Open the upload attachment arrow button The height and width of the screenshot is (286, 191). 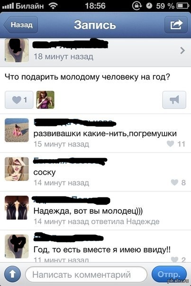tap(13, 274)
